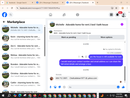The width and height of the screenshot is (130, 98).
Task: Open the account avatar menu
Action: coord(123,15)
